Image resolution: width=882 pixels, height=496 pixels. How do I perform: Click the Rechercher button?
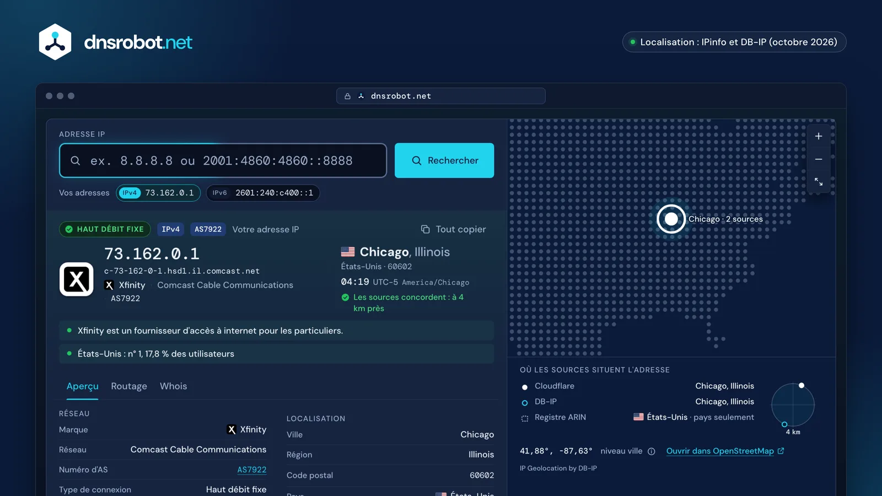coord(444,160)
